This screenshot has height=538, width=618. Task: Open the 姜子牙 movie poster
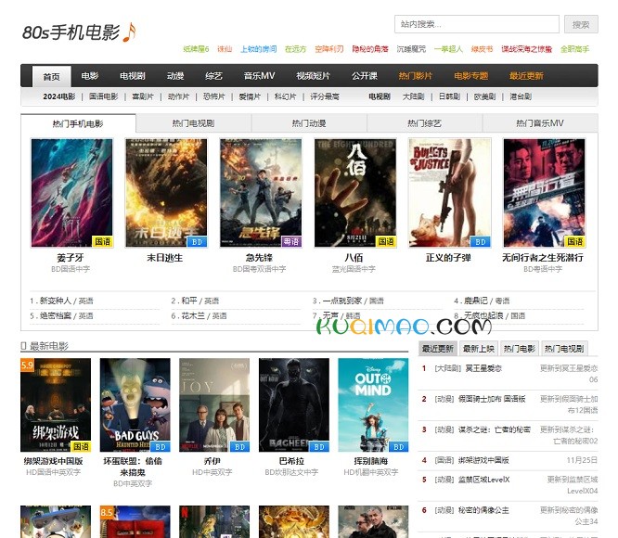click(x=71, y=193)
